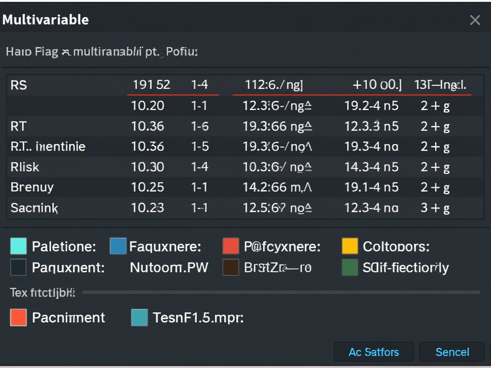Click the Tex fitctljbl slider track

281,292
